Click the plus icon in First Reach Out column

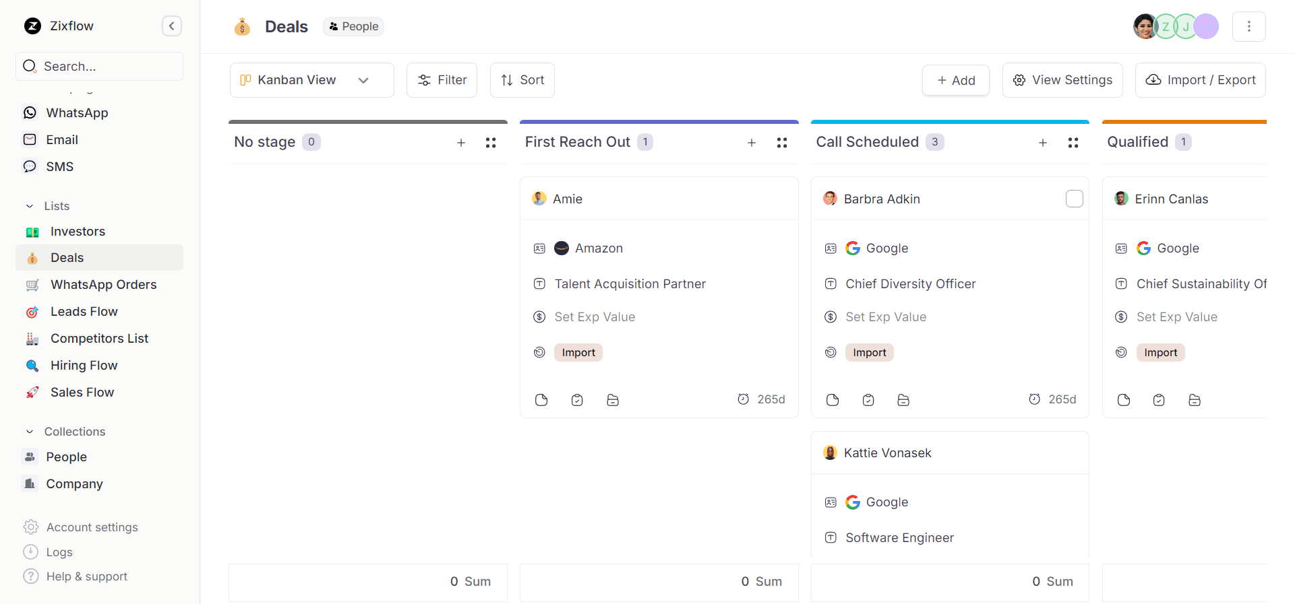(752, 143)
